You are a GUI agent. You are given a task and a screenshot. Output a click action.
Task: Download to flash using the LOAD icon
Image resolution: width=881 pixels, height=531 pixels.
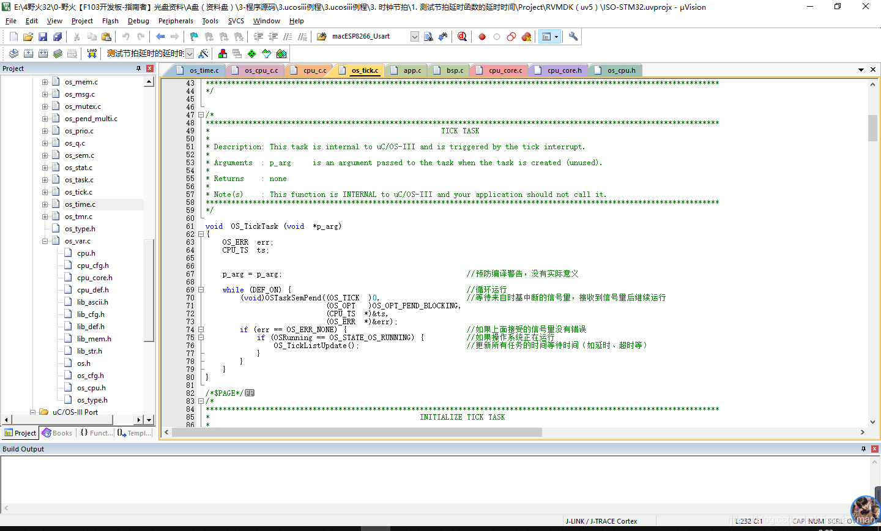click(92, 54)
